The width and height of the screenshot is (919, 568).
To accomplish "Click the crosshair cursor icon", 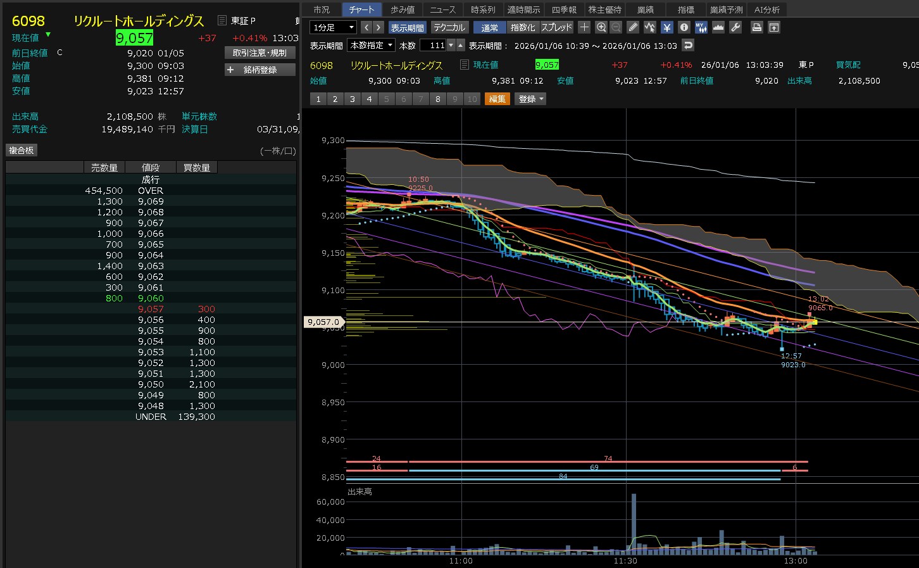I will [x=584, y=27].
